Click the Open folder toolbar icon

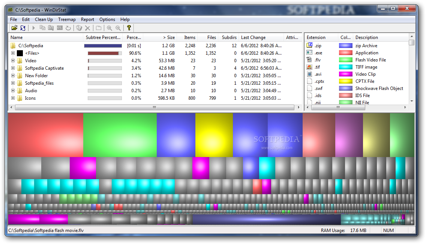[14, 28]
